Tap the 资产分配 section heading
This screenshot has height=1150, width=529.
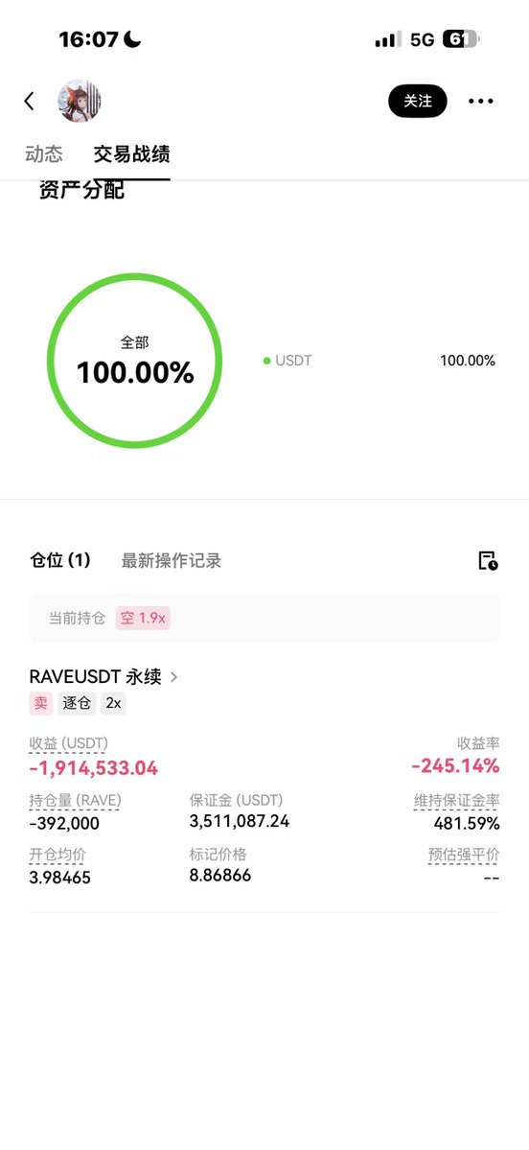82,190
